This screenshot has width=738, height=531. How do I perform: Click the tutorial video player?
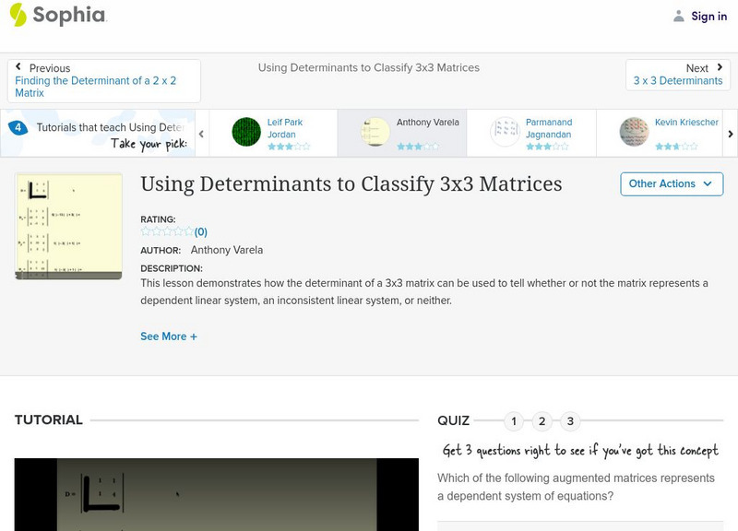(x=217, y=494)
